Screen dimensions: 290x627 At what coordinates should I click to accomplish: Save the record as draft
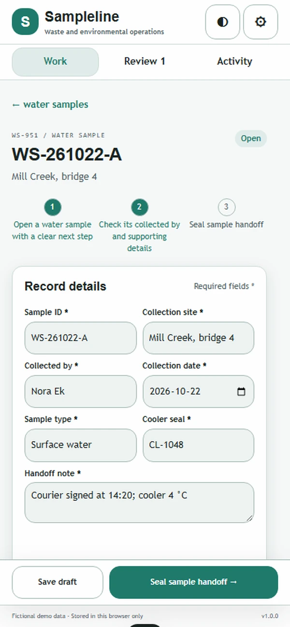pyautogui.click(x=58, y=582)
